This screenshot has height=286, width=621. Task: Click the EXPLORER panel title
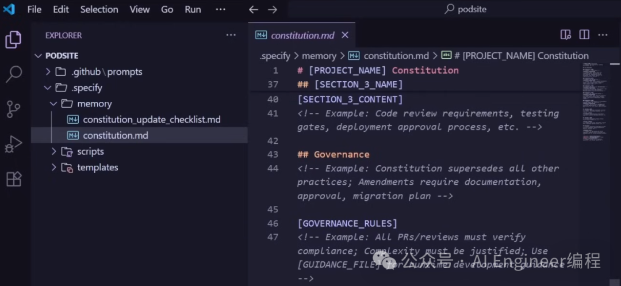pyautogui.click(x=63, y=35)
